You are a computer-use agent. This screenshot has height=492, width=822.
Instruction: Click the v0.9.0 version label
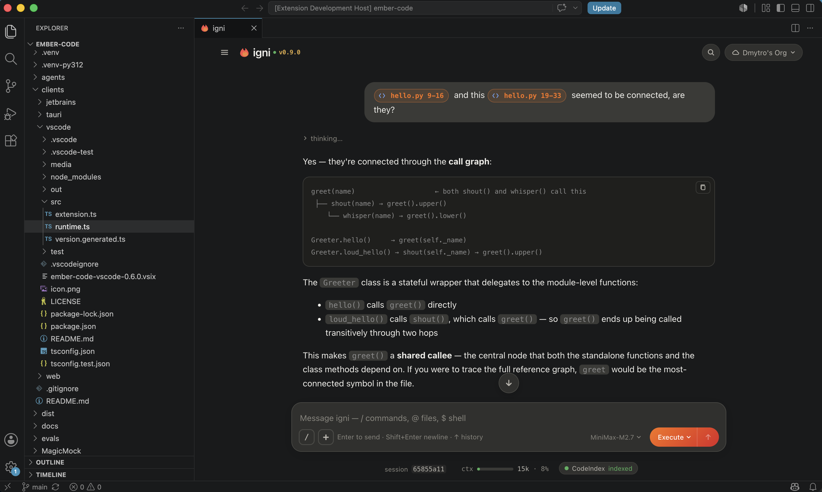coord(289,52)
